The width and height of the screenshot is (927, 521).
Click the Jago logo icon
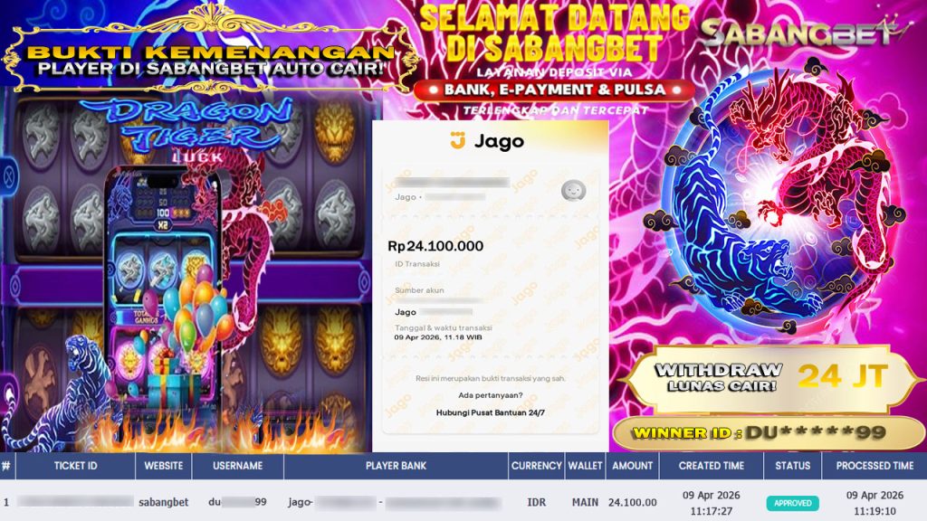(x=457, y=140)
